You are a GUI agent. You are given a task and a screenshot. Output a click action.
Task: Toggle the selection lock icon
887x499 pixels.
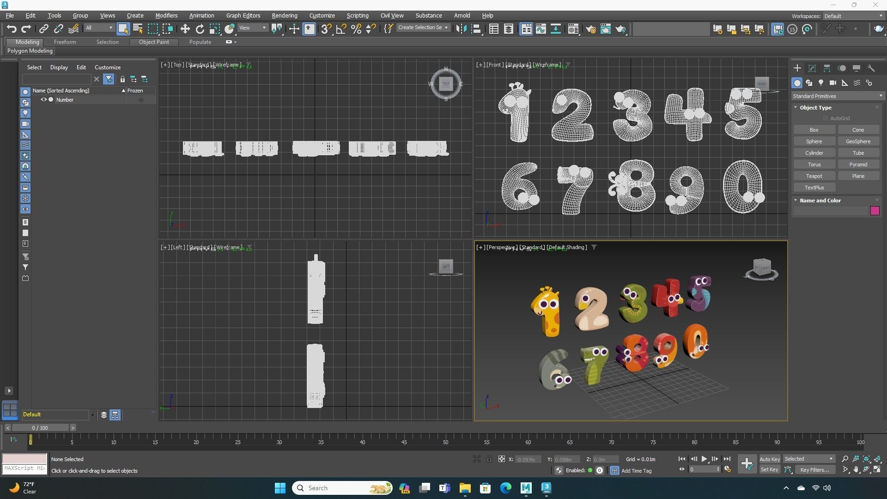pos(489,459)
